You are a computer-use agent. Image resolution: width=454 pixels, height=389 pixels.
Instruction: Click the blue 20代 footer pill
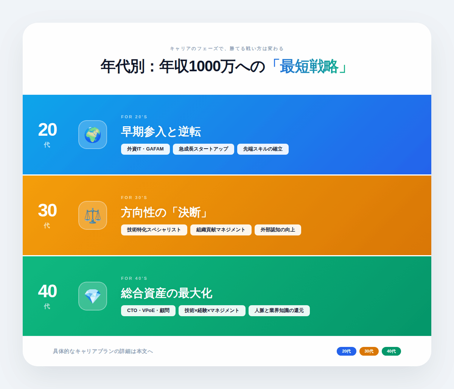tap(347, 351)
